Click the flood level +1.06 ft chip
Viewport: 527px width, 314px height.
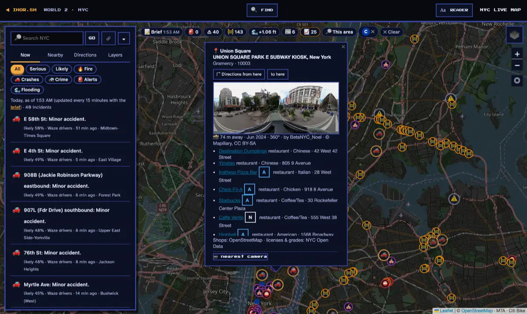(263, 32)
